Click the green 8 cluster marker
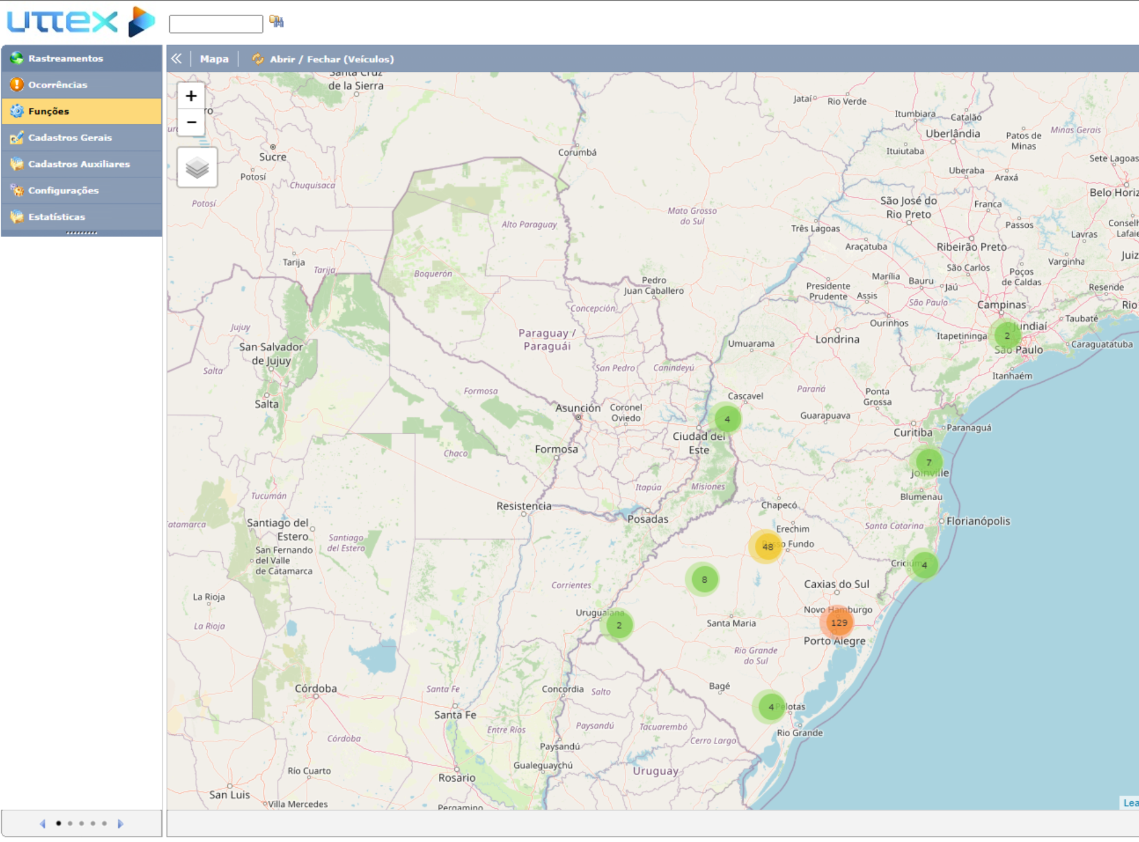Screen dimensions: 1139x842 pos(704,580)
